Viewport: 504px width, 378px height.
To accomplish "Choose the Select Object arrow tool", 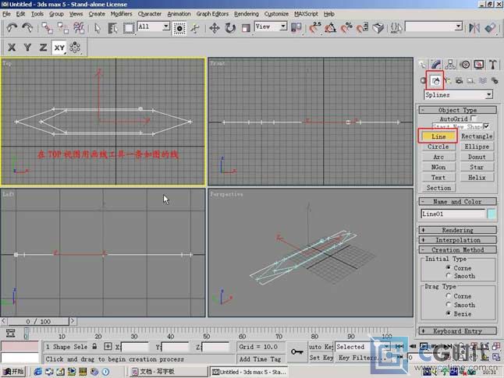I will click(98, 28).
